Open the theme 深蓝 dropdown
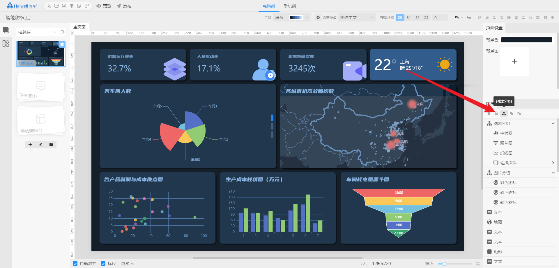 coord(291,17)
